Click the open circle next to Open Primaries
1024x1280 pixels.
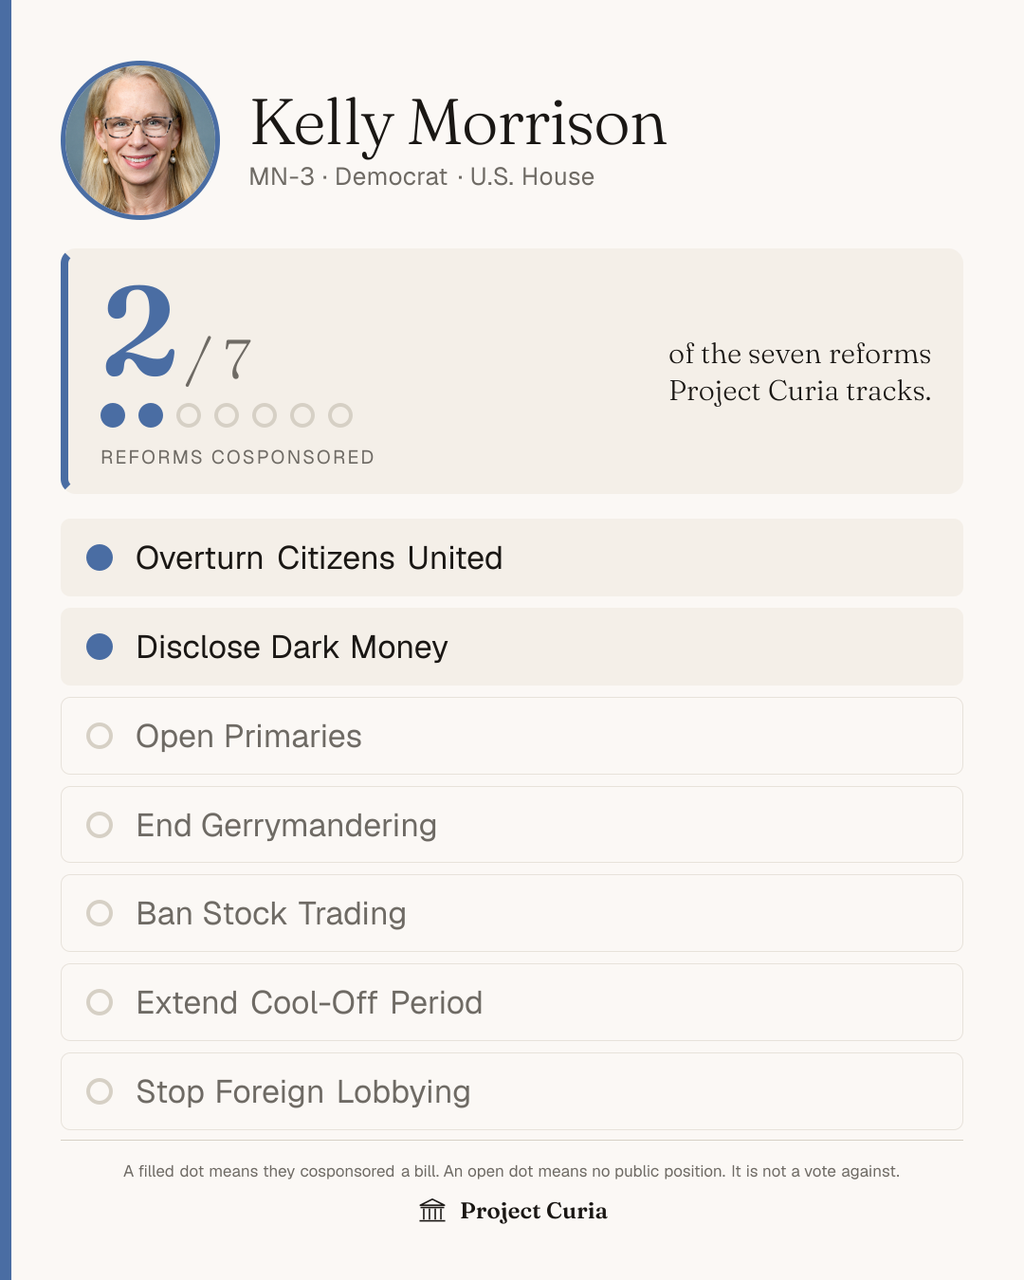100,736
